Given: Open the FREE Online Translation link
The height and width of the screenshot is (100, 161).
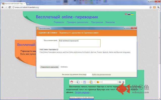Looking at the screenshot, I should [x=49, y=49].
